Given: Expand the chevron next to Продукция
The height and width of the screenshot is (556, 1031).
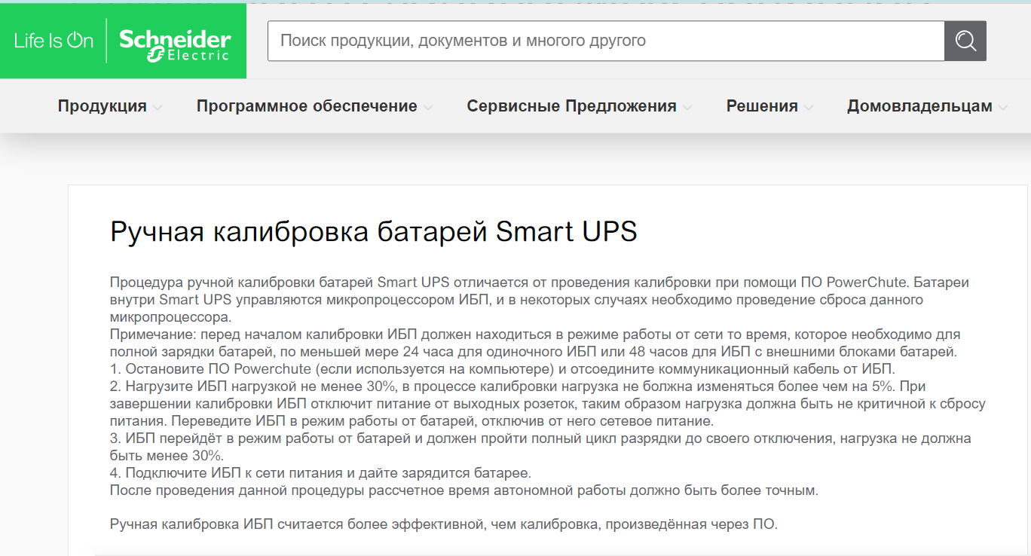Looking at the screenshot, I should point(158,108).
